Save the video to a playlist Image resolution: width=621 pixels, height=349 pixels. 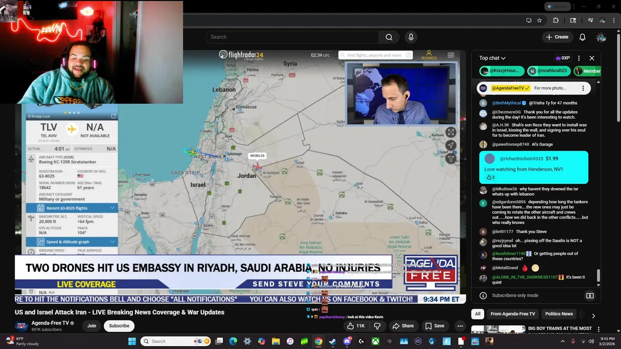pos(434,326)
